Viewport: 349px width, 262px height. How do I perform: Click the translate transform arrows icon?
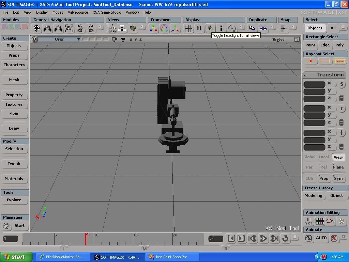click(x=175, y=28)
